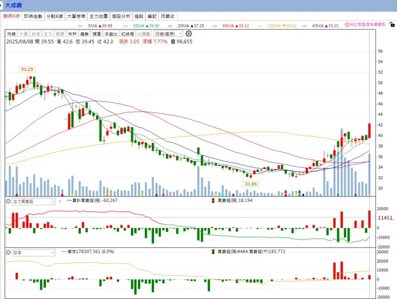Switch to the 籌碼K線 tab
The width and height of the screenshot is (397, 299).
(x=11, y=16)
